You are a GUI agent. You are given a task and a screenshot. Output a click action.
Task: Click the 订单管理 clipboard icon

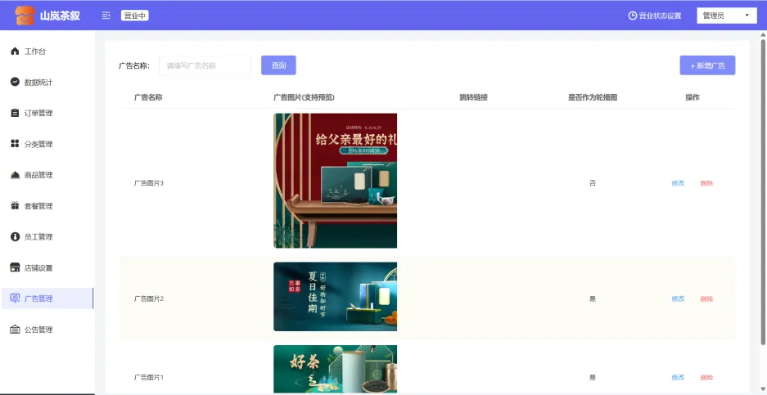(x=15, y=113)
